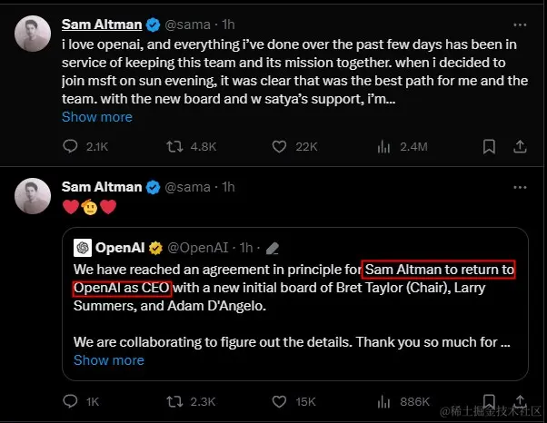547x423 pixels.
Task: Click Sam Altman's avatar on first tweet
Action: pos(34,34)
